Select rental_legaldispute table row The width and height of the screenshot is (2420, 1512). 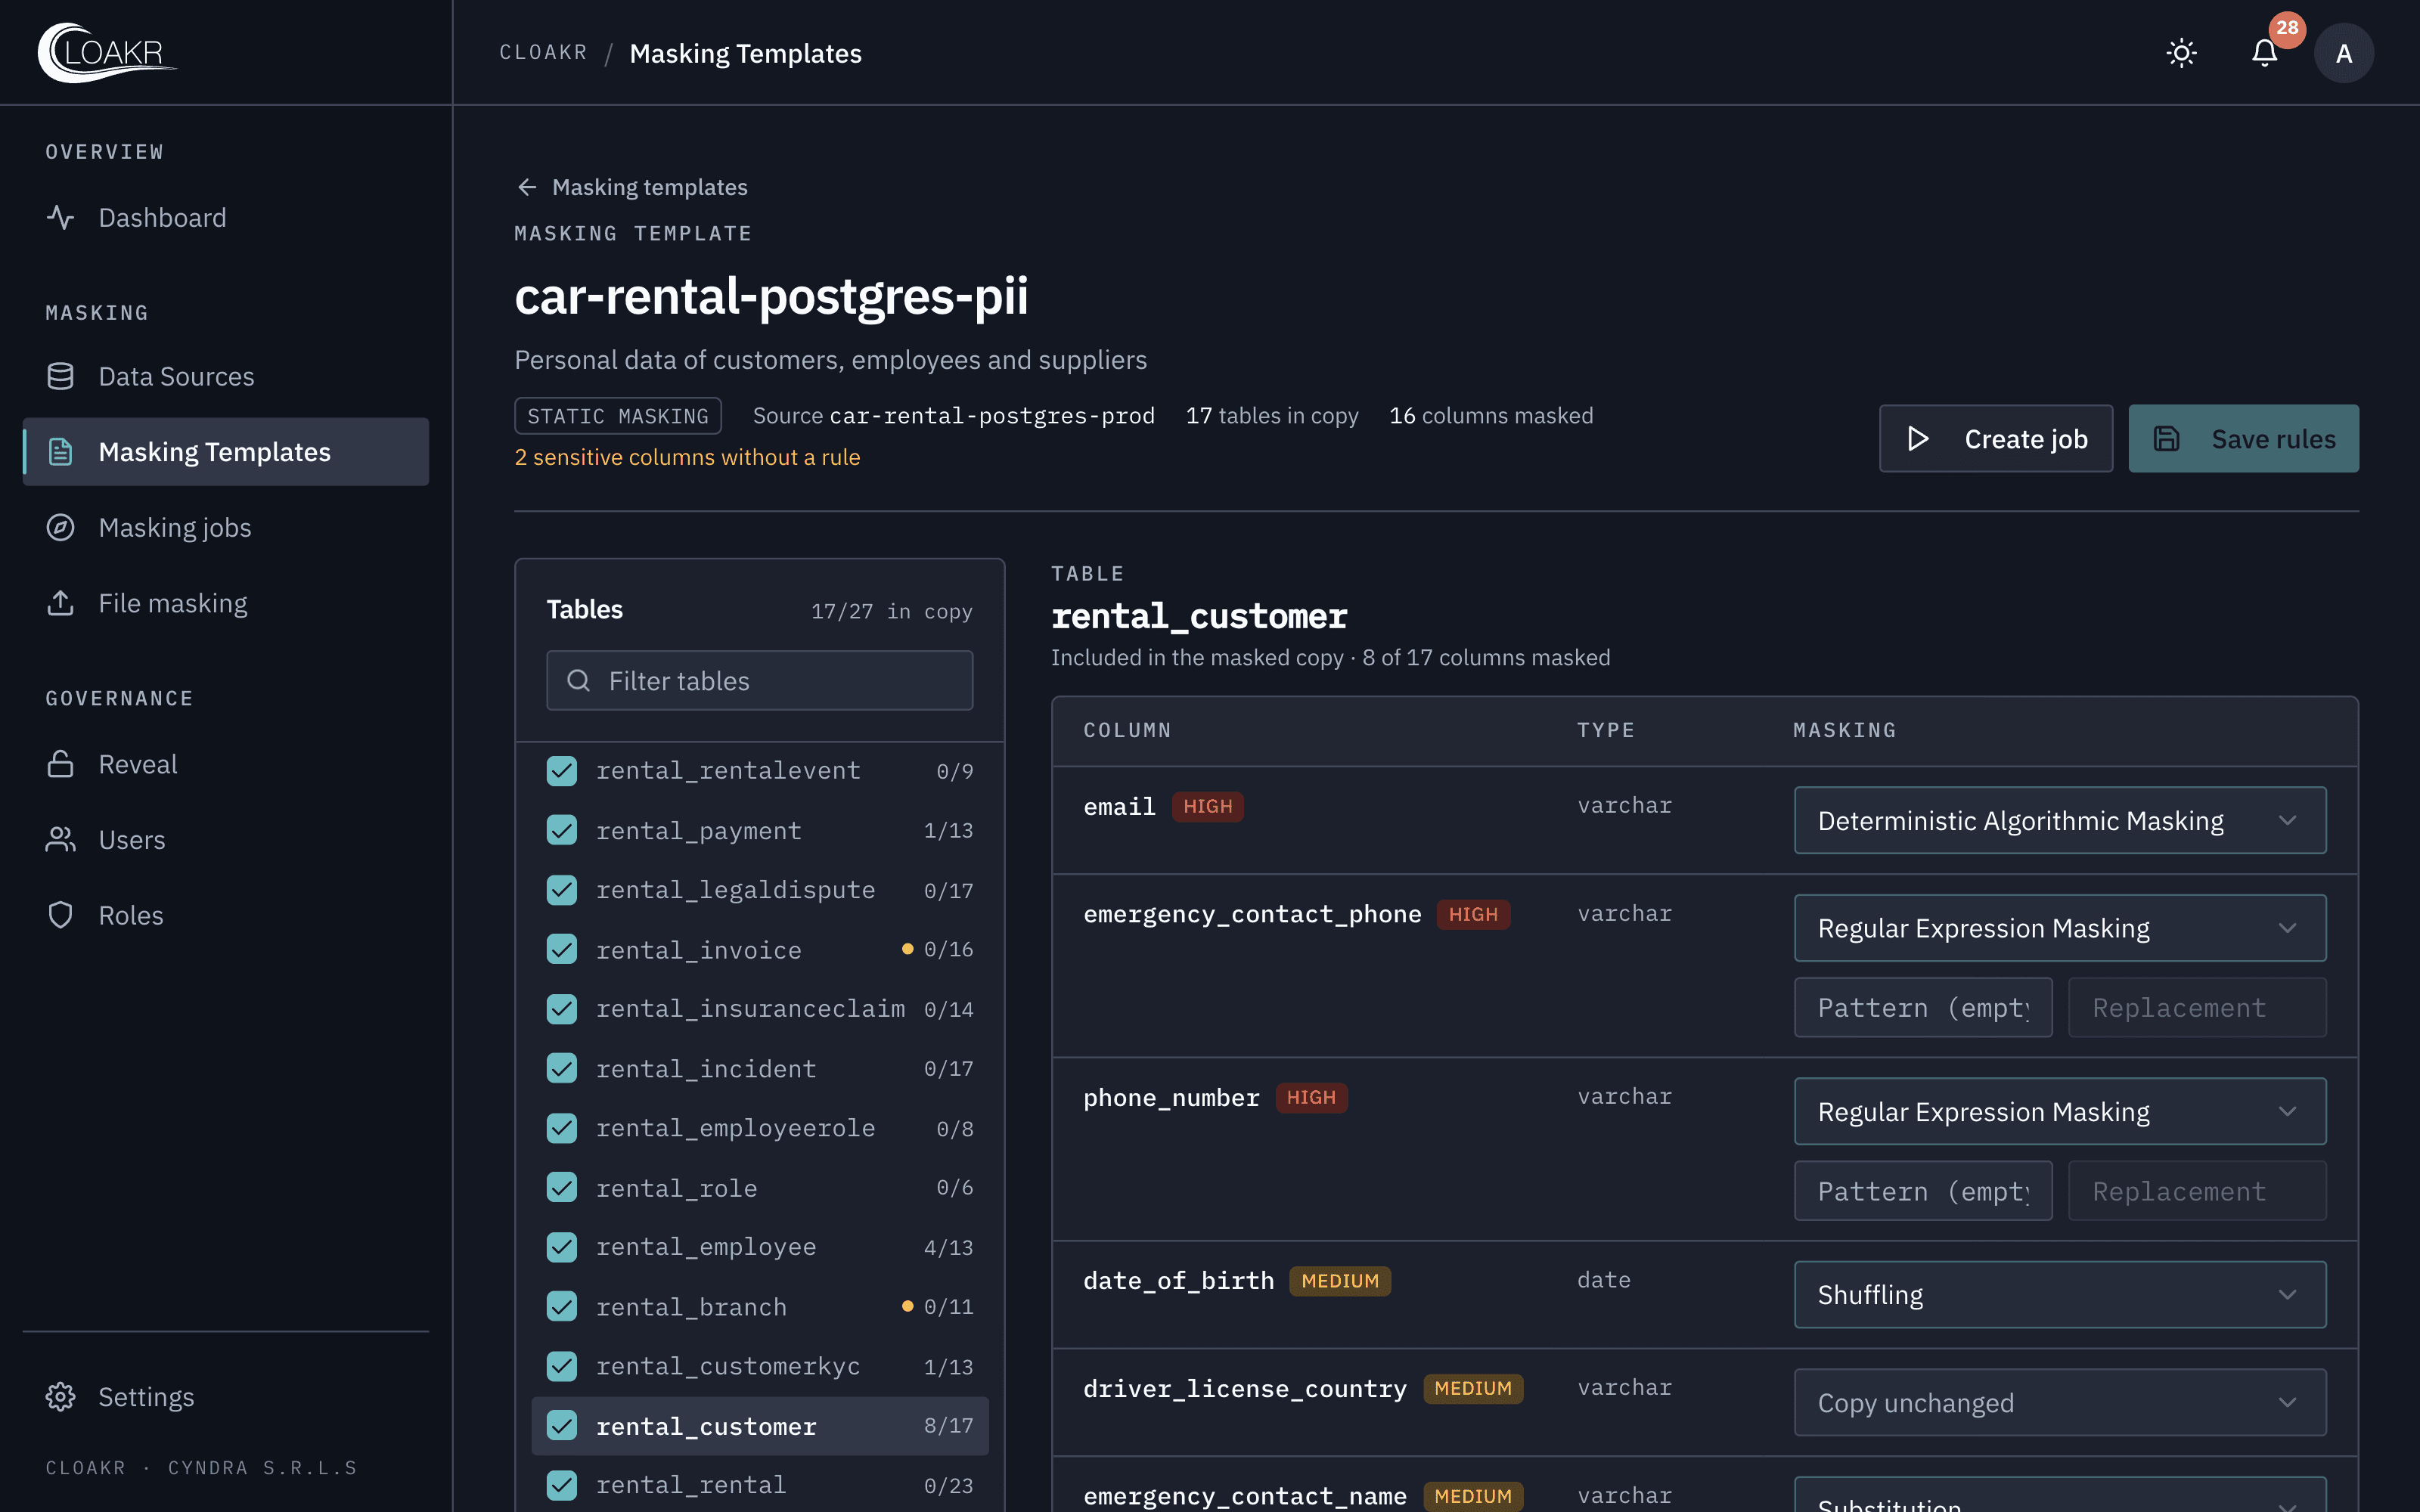[x=760, y=890]
